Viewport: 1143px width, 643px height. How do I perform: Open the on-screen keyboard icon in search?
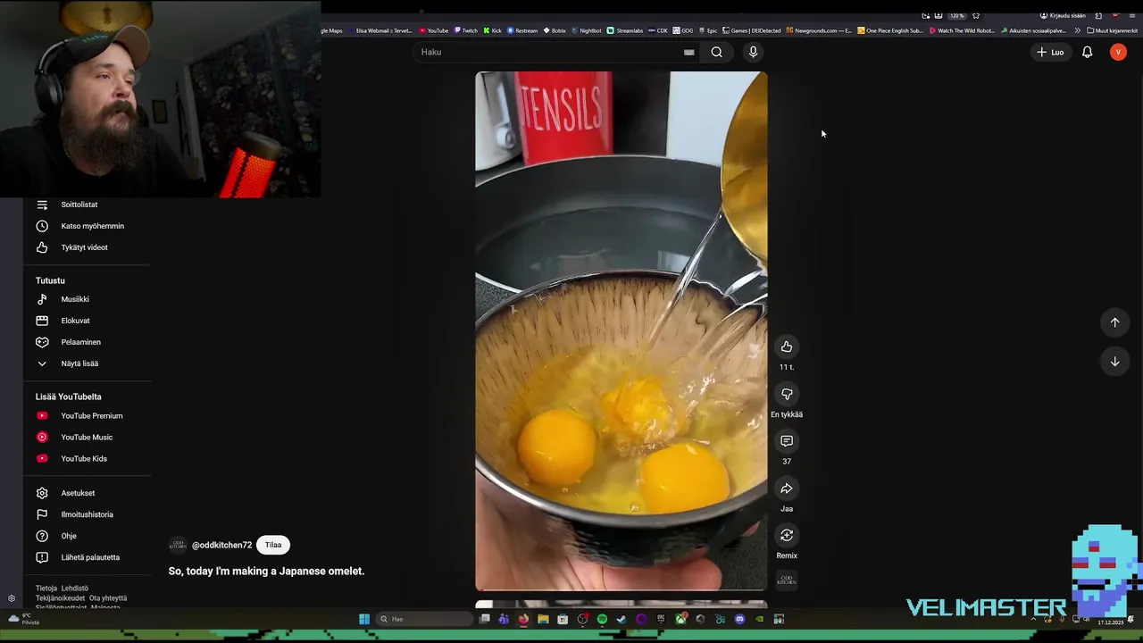[x=688, y=52]
